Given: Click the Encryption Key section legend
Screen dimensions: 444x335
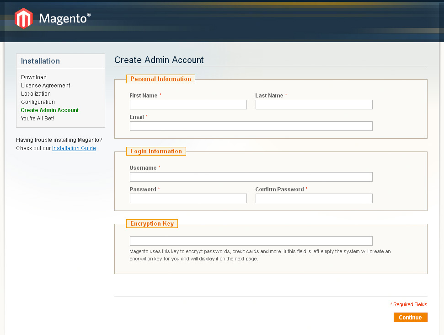Looking at the screenshot, I should click(x=152, y=223).
